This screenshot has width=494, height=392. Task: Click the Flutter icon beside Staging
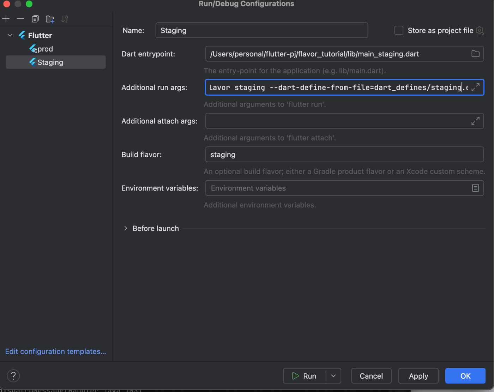(x=32, y=62)
